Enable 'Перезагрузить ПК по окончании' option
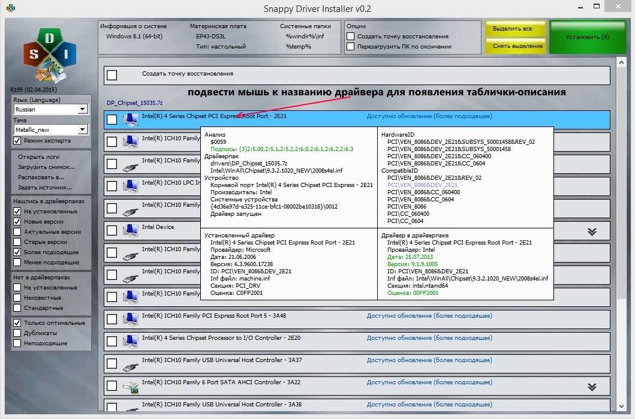The width and height of the screenshot is (635, 419). click(x=351, y=47)
